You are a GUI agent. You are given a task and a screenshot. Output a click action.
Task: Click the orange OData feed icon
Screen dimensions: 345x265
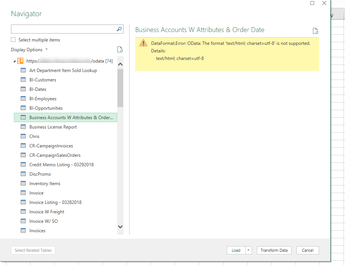(x=20, y=61)
